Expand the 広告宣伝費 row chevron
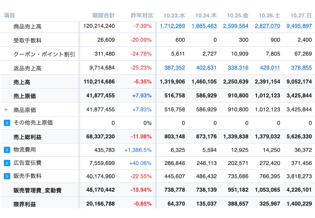 click(x=7, y=163)
